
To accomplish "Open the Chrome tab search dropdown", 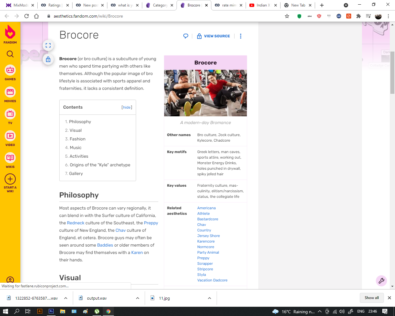I will click(x=346, y=5).
